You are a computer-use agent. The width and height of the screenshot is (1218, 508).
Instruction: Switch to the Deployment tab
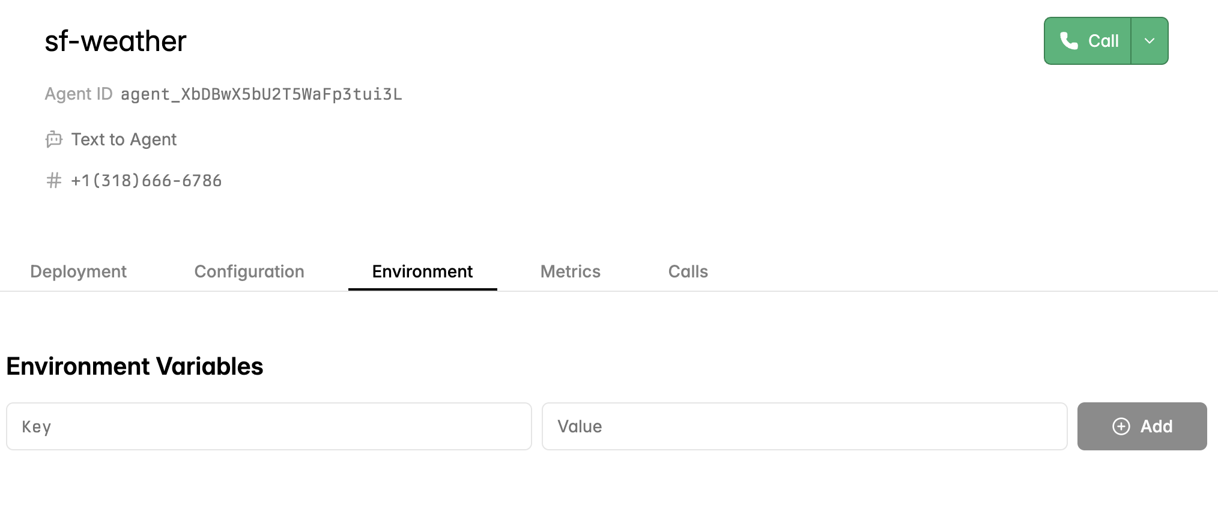pos(78,271)
